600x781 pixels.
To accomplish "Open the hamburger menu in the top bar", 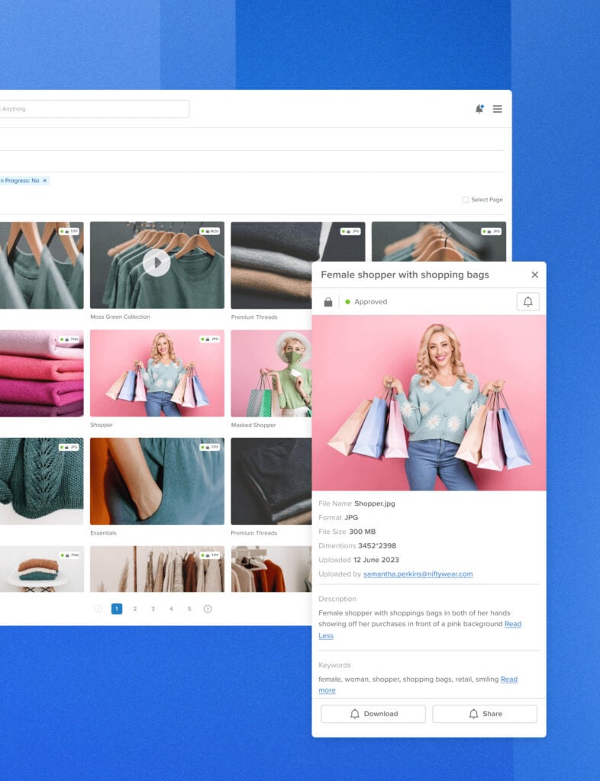I will point(497,109).
